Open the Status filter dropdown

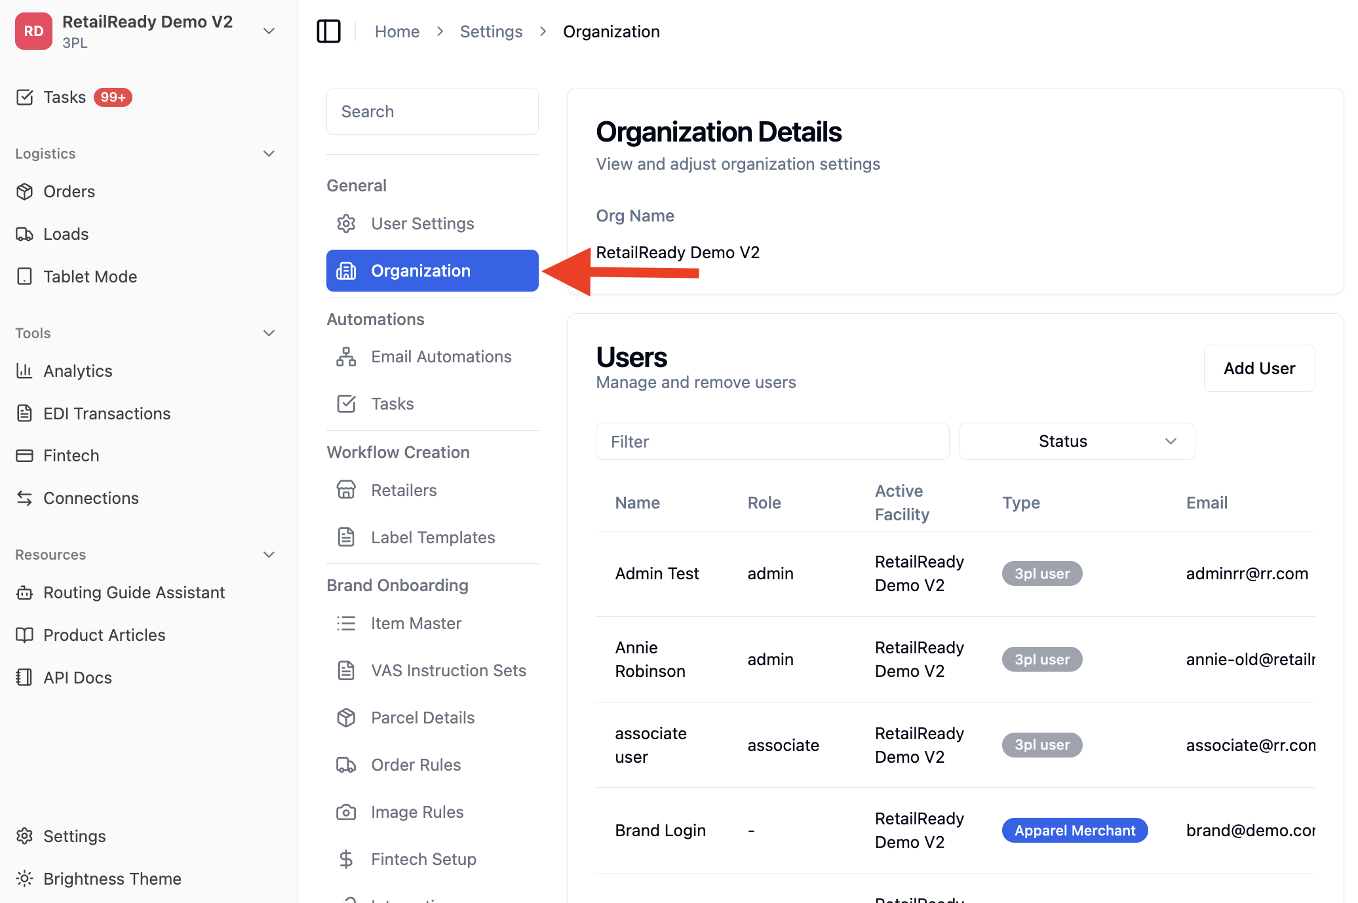[1077, 441]
